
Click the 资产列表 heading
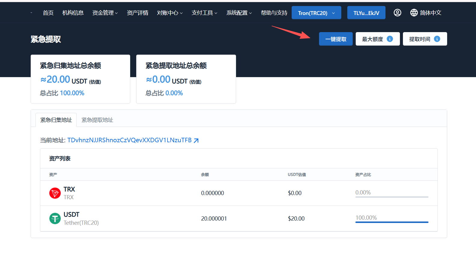tap(60, 158)
